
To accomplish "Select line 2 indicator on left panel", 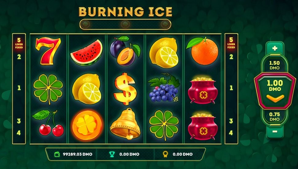I will (19, 57).
